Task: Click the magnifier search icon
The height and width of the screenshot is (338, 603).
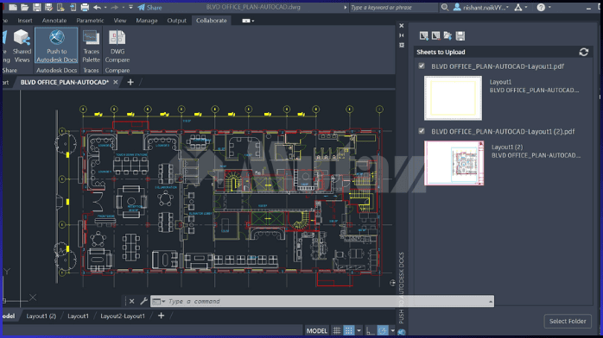Action: pyautogui.click(x=445, y=7)
